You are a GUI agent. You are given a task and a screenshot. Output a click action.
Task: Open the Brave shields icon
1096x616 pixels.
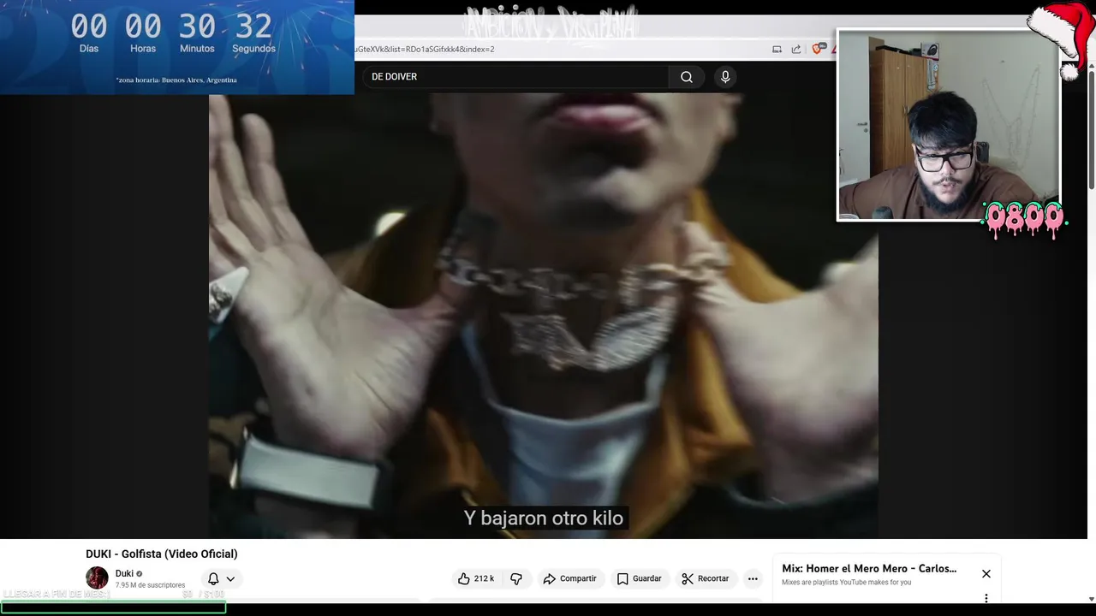[818, 49]
